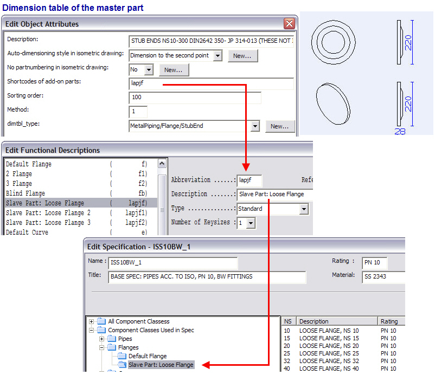Close the Edit Object Attributes dialog

(289, 24)
